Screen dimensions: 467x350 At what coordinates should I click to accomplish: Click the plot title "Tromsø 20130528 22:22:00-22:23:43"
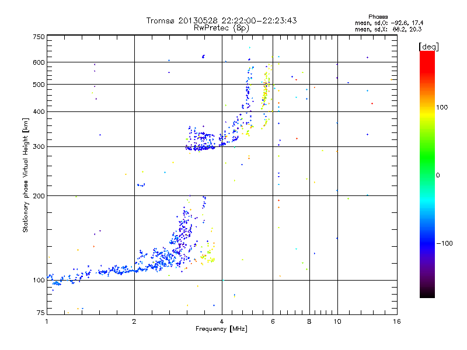(221, 20)
